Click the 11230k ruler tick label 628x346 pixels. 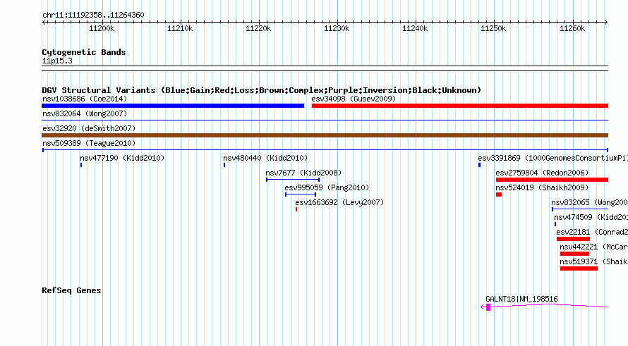click(x=337, y=28)
